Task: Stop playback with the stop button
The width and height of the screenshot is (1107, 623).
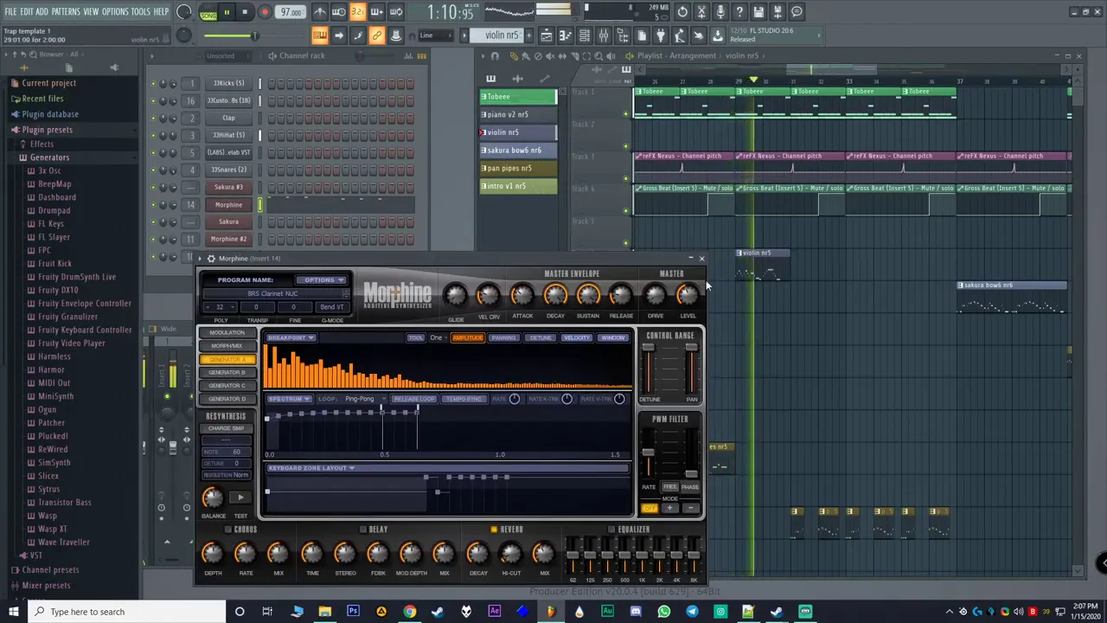Action: pyautogui.click(x=245, y=12)
